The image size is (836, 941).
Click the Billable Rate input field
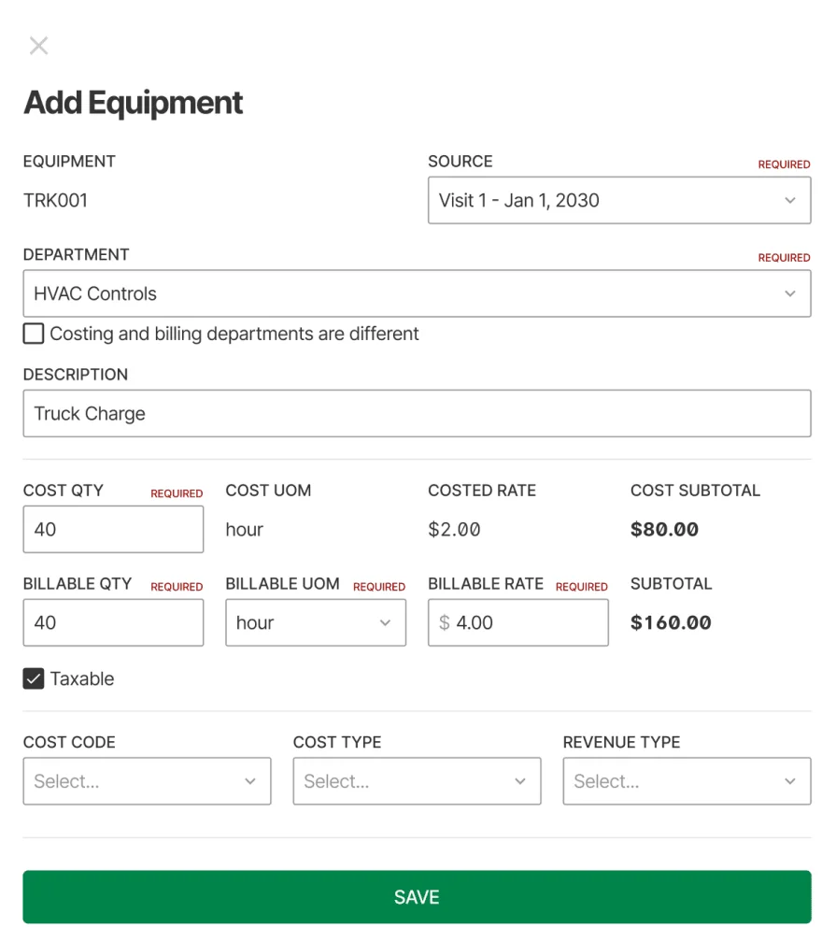pyautogui.click(x=517, y=622)
